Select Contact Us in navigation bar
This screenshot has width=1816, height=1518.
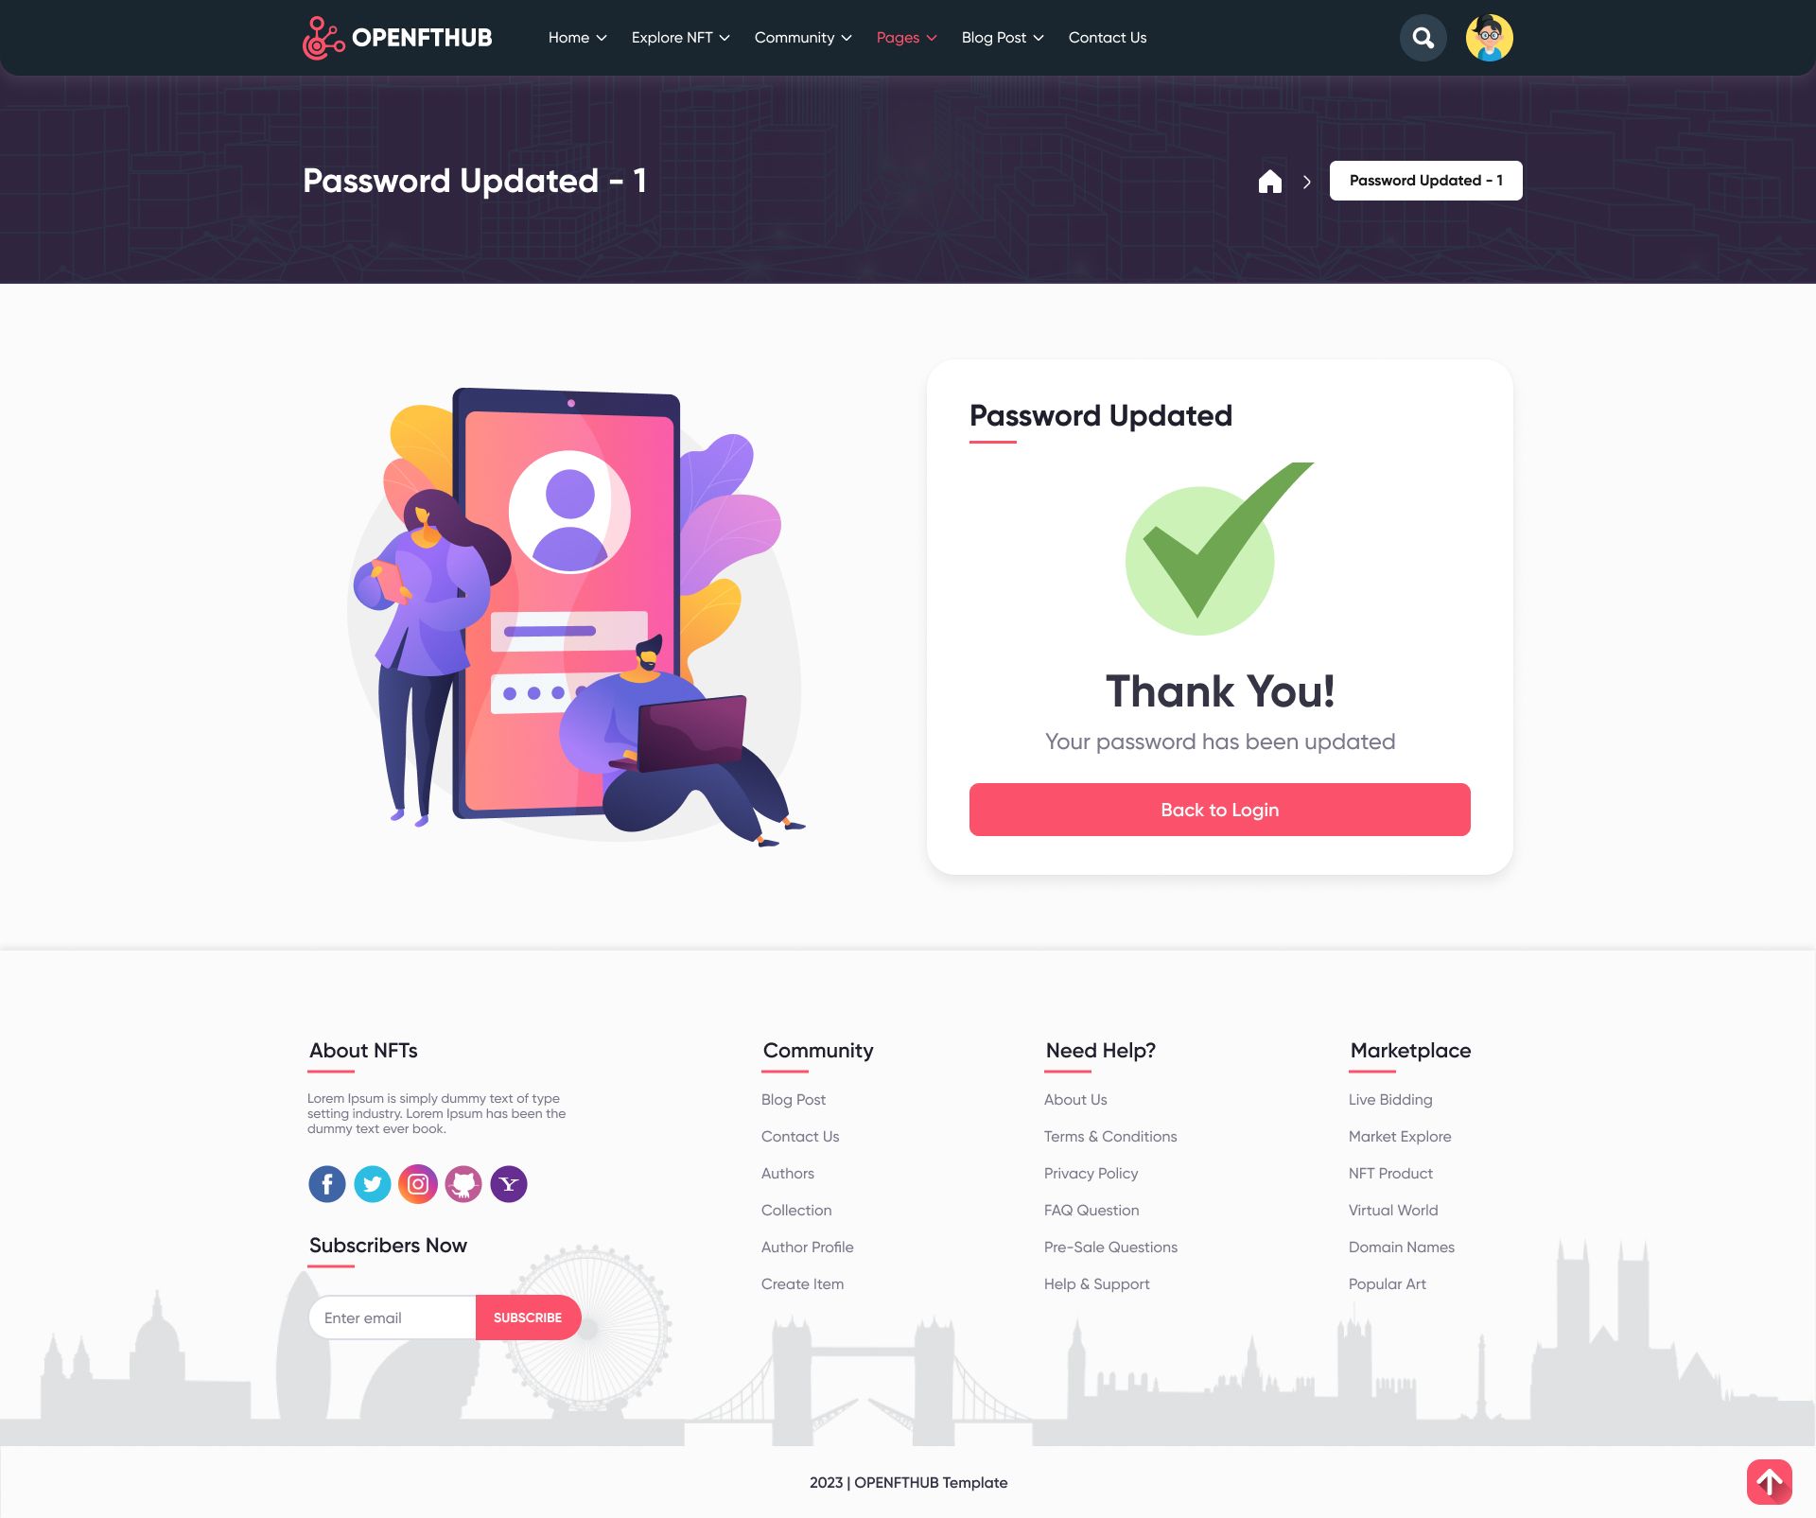pyautogui.click(x=1108, y=38)
